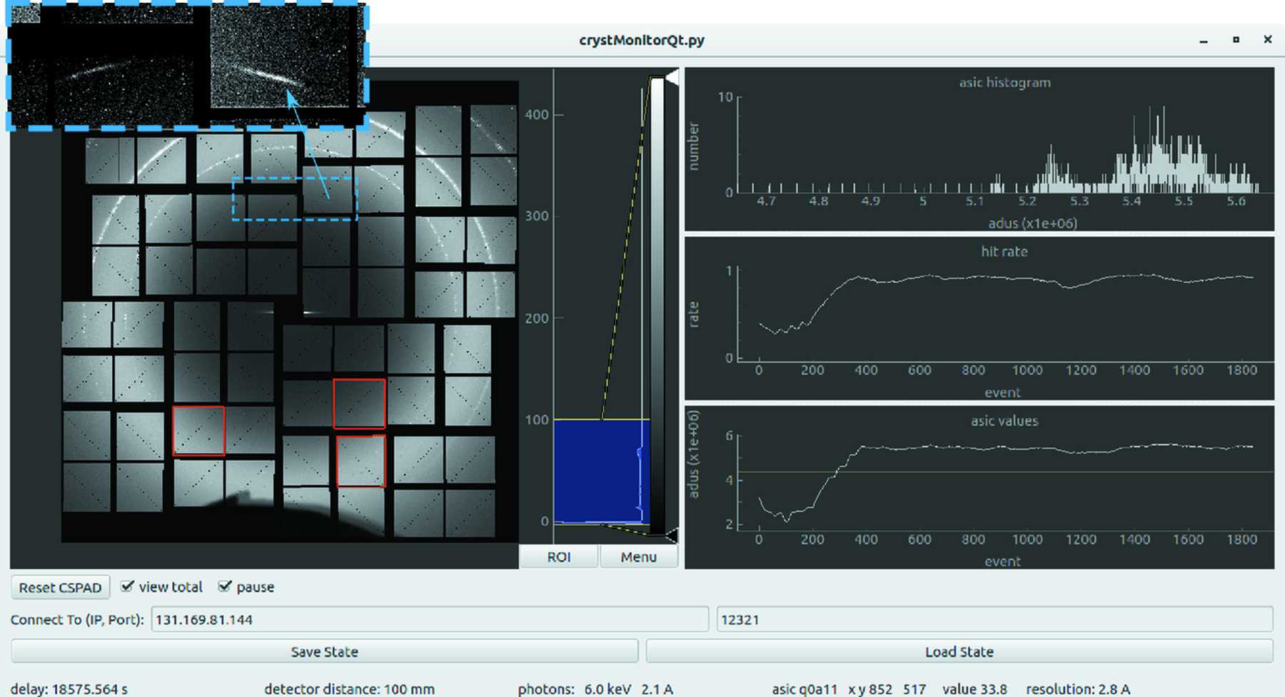The width and height of the screenshot is (1285, 697).
Task: Click the 'photons: 6.0 keV 2.1 A' status text
Action: [595, 689]
